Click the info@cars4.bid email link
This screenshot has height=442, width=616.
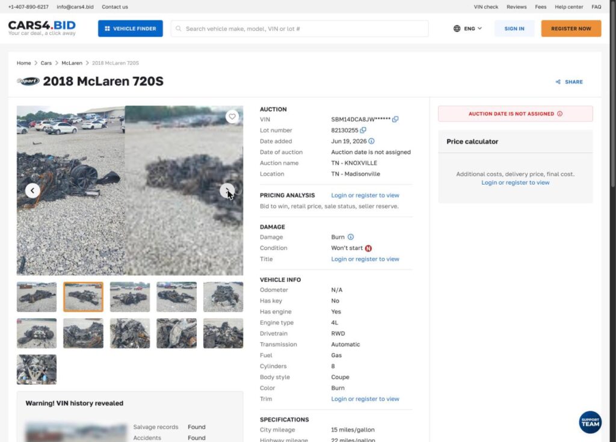coord(75,7)
